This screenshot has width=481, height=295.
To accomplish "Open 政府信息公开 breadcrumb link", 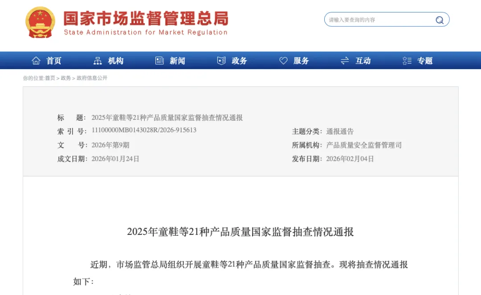I will tap(92, 78).
